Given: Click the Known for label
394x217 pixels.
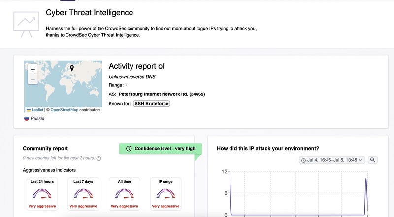Looking at the screenshot, I should pyautogui.click(x=120, y=104).
